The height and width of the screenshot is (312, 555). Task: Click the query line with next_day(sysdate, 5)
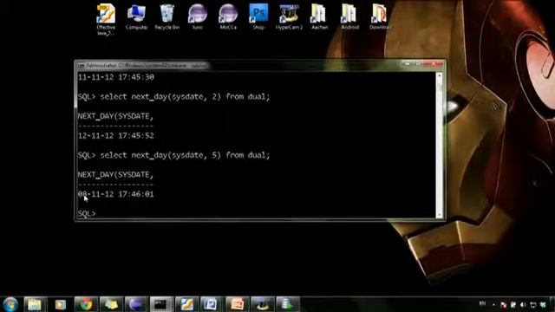tap(173, 155)
